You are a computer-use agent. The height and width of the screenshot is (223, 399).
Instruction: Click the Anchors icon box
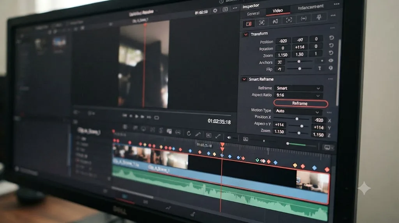coord(280,62)
